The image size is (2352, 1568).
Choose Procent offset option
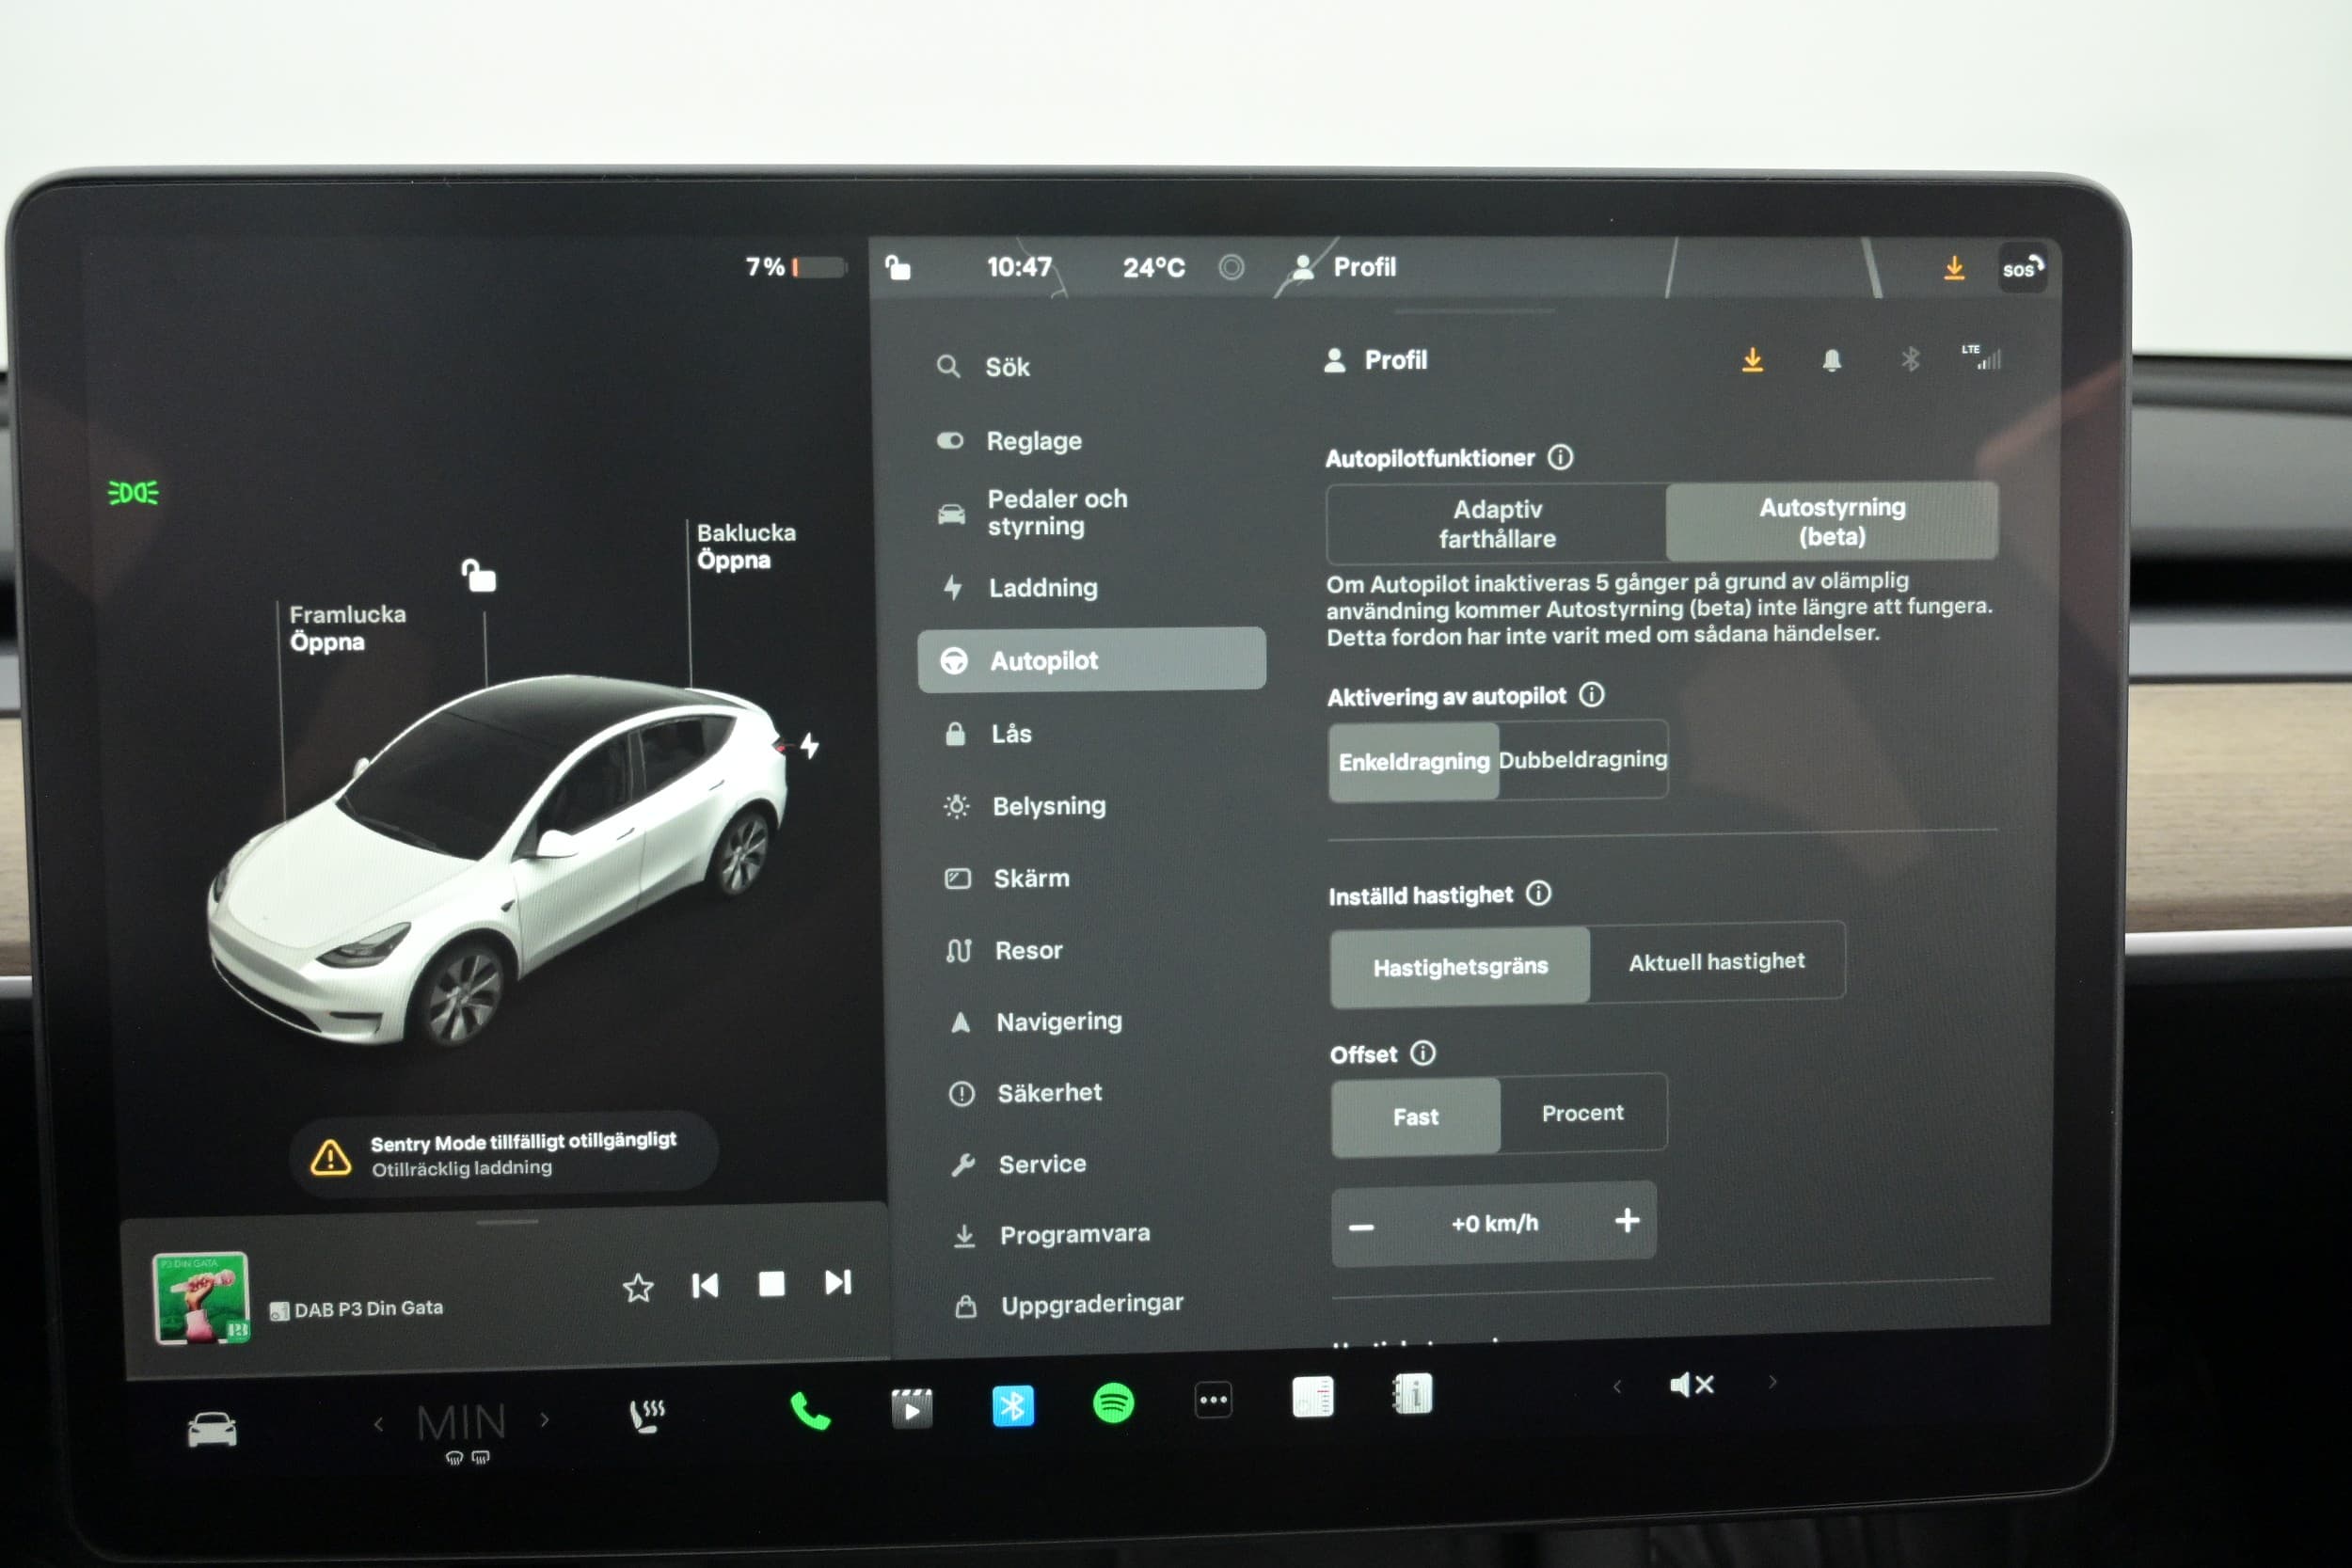(x=1582, y=1113)
